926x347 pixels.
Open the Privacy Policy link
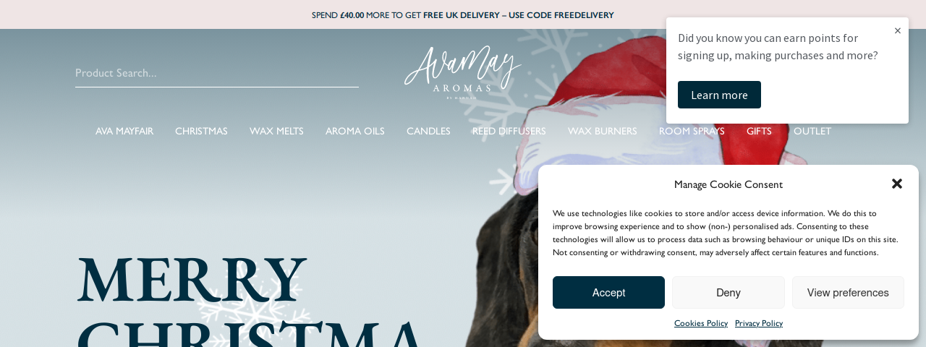[759, 323]
